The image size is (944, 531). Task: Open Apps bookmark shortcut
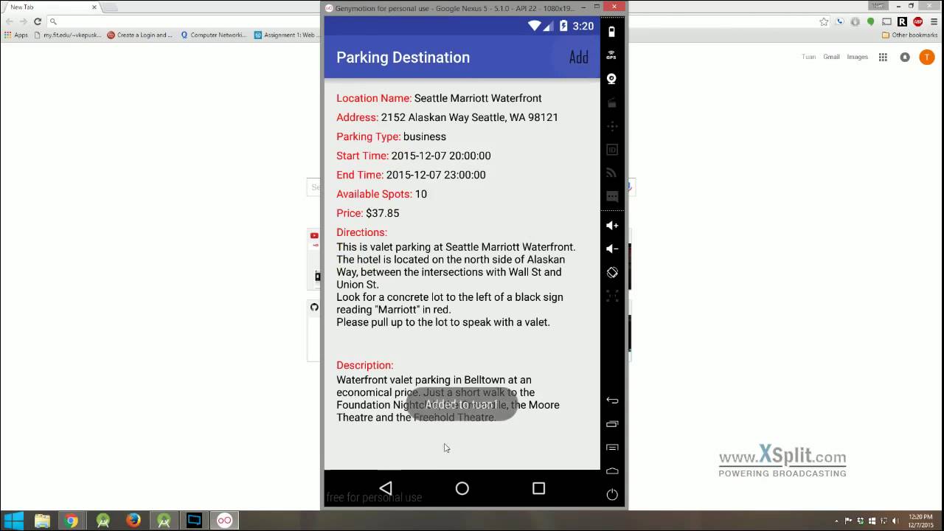pyautogui.click(x=15, y=35)
